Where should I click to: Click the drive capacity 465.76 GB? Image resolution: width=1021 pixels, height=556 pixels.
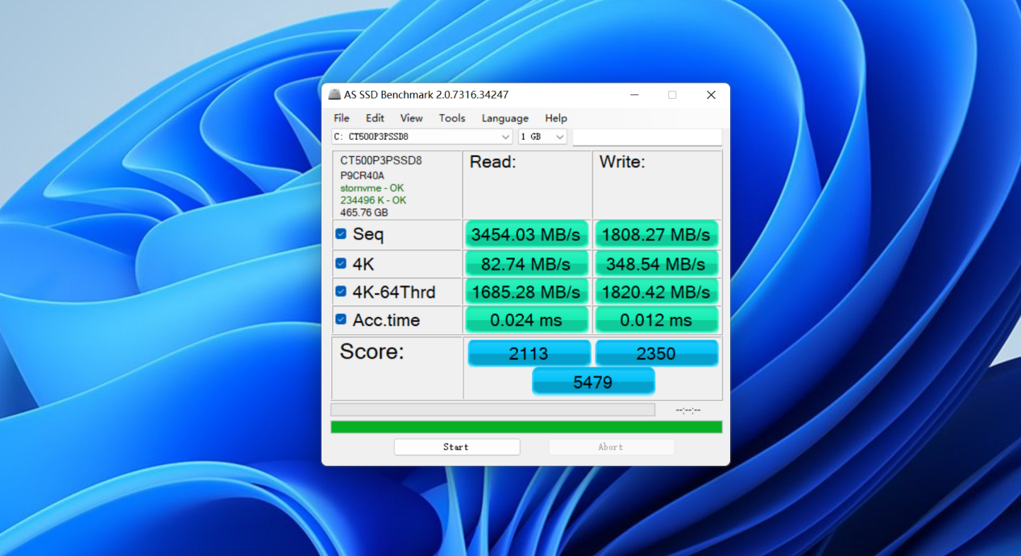tap(364, 212)
